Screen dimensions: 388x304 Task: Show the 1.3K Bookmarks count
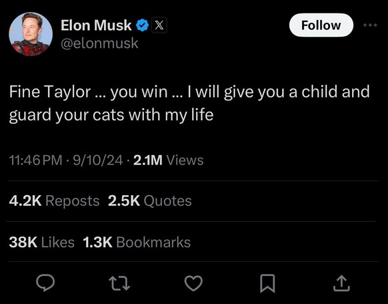[137, 242]
